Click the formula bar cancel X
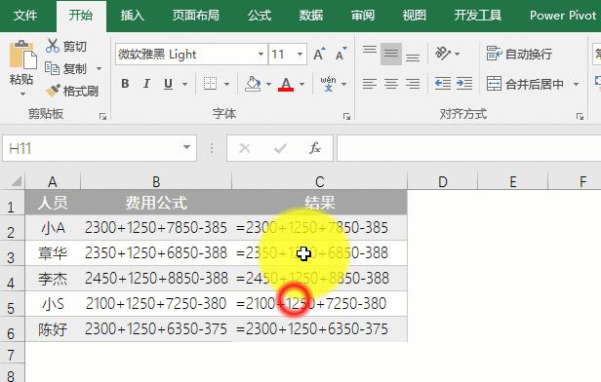The width and height of the screenshot is (601, 382). click(x=245, y=148)
